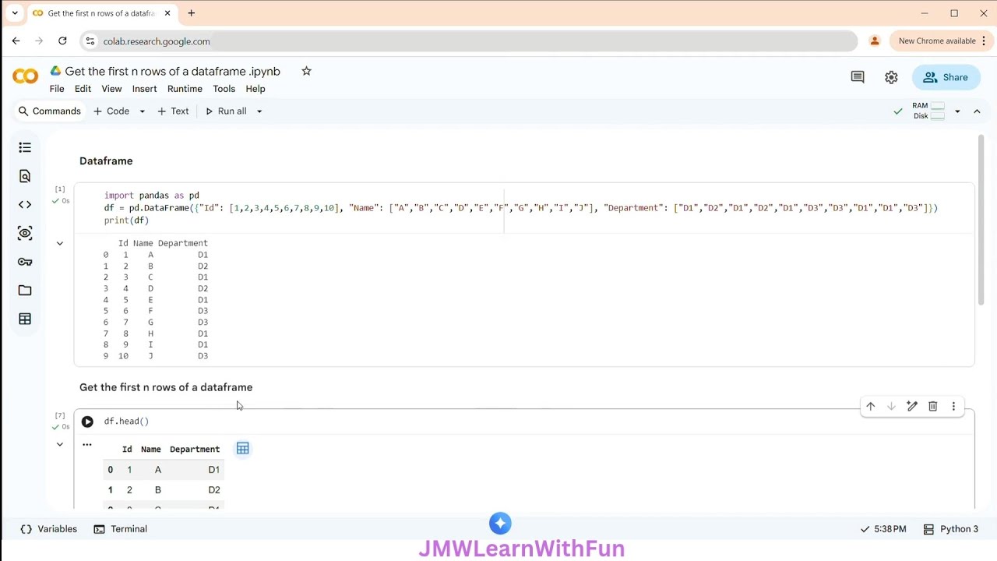The width and height of the screenshot is (997, 561).
Task: Open the Chrome profile icon
Action: 875,41
